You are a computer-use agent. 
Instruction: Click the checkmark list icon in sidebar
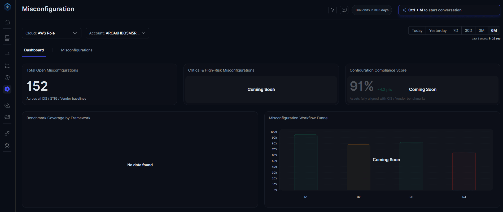pos(7,117)
